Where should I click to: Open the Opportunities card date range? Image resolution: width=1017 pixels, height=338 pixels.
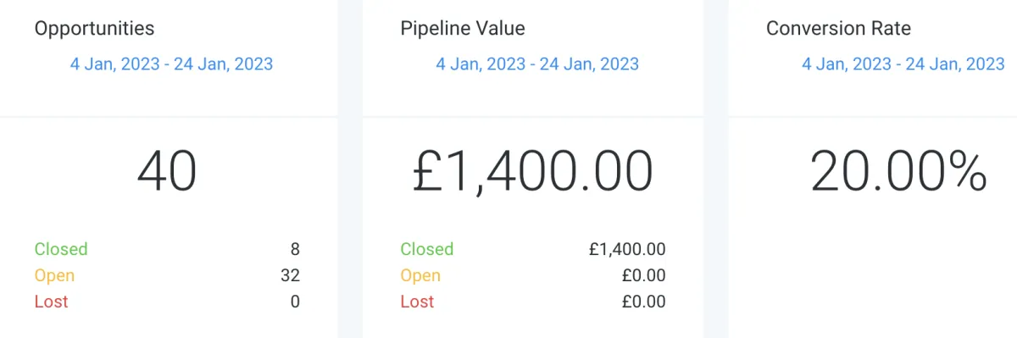(172, 64)
